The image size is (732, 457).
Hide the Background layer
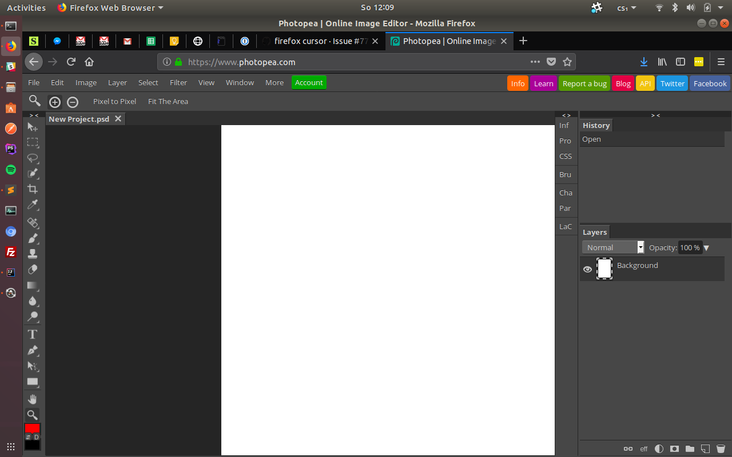(587, 269)
